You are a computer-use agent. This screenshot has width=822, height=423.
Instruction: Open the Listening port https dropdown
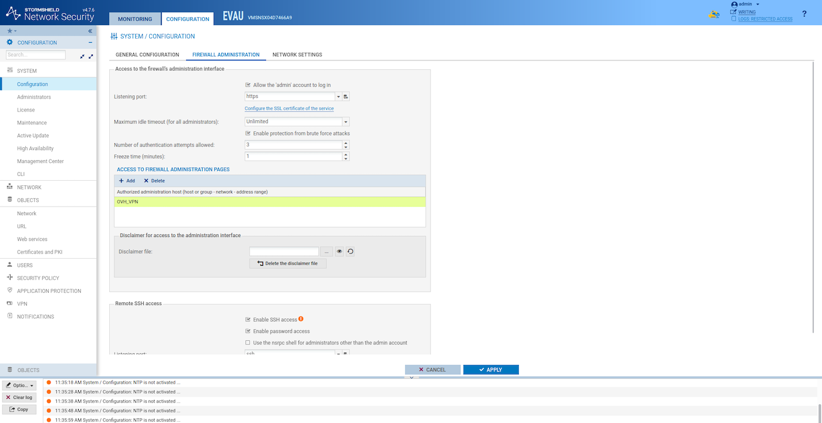(338, 97)
